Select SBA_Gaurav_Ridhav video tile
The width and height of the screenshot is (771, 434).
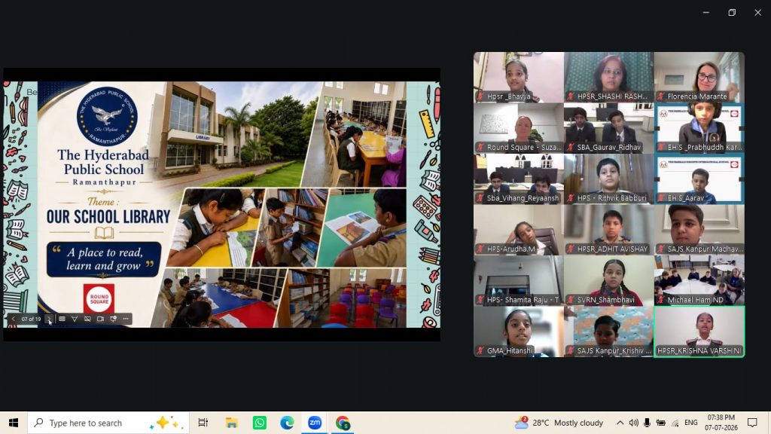point(608,128)
